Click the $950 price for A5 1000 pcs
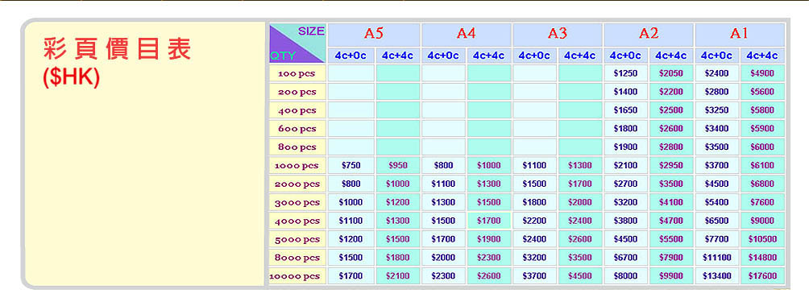The image size is (809, 306). coord(397,165)
